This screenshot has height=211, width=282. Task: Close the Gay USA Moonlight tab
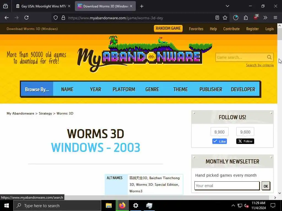tap(69, 6)
